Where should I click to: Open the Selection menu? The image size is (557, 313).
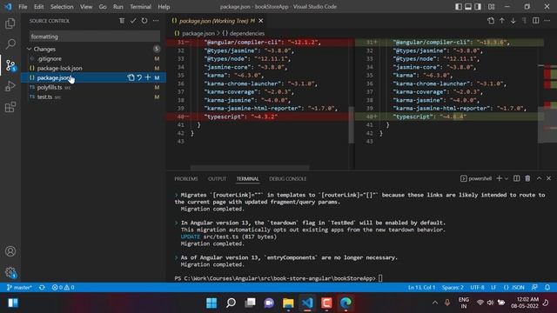coord(62,7)
